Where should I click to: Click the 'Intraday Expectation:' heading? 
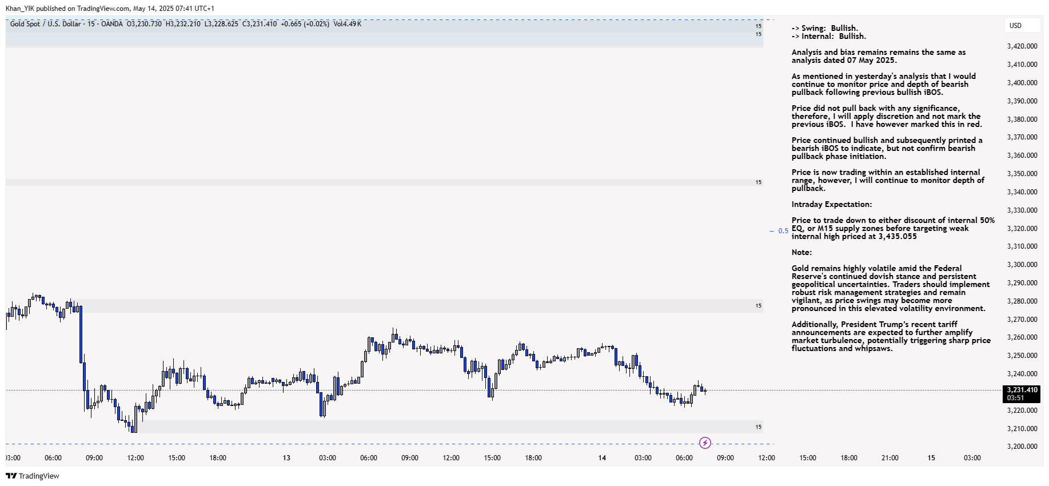pyautogui.click(x=832, y=204)
